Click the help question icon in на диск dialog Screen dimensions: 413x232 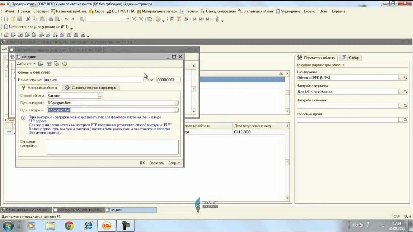pos(65,64)
